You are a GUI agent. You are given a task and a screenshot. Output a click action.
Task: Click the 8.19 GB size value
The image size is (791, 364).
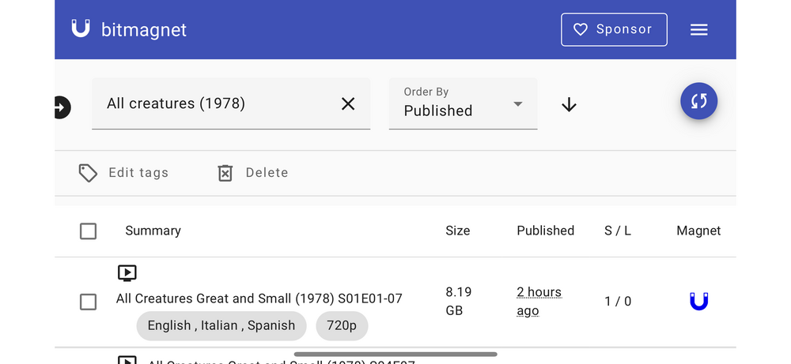point(458,301)
